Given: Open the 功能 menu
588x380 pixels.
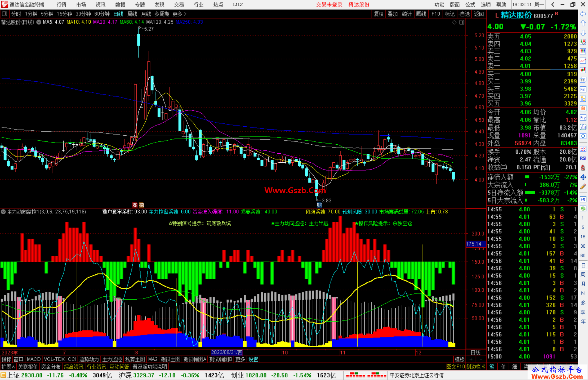Looking at the screenshot, I should click(x=439, y=5).
